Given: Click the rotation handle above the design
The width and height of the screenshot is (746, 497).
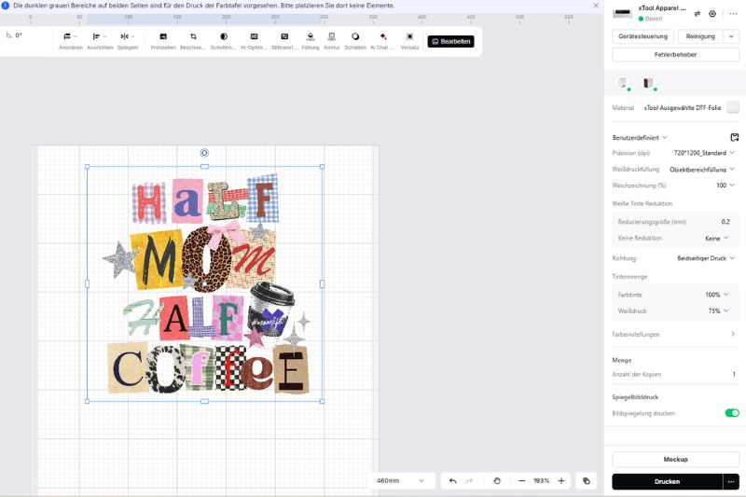Looking at the screenshot, I should 204,153.
